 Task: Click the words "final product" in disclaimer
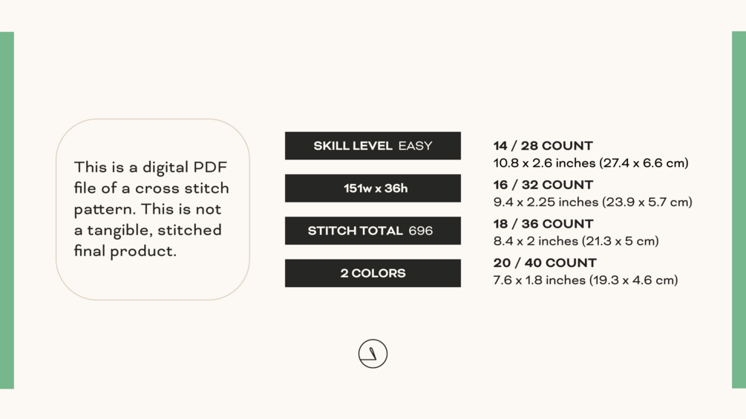pyautogui.click(x=125, y=251)
